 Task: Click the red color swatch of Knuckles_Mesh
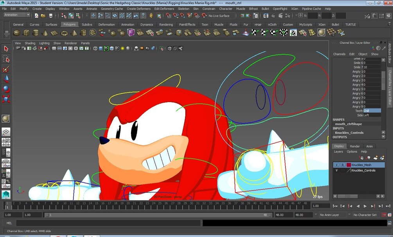tap(349, 165)
